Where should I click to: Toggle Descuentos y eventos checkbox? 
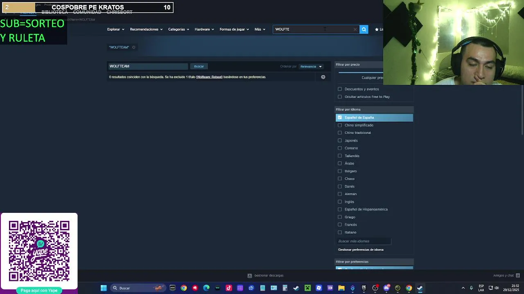[x=340, y=89]
